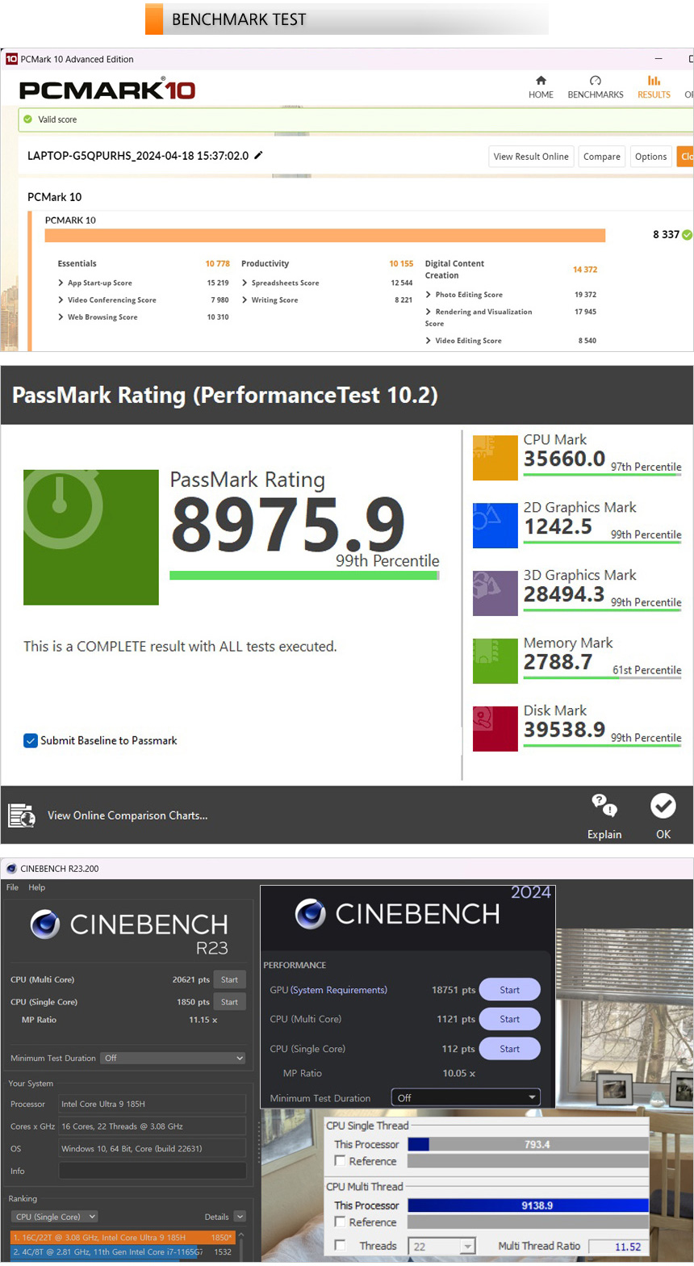Click the Cores x GHz field value

[x=153, y=1126]
